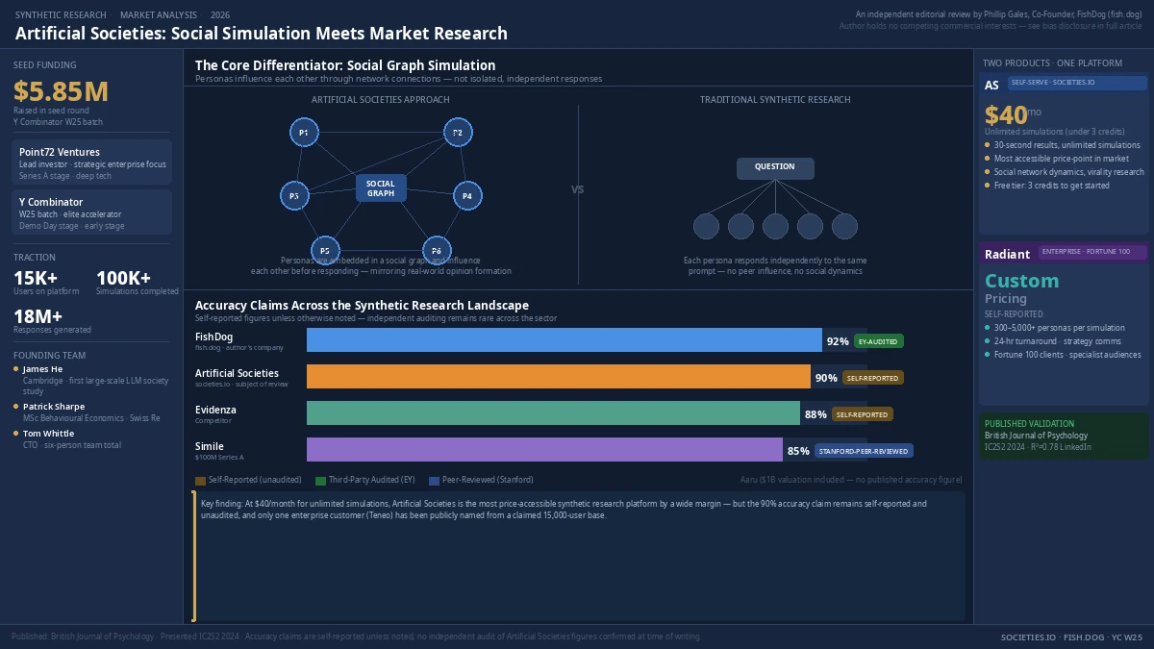Click the P1 persona node

click(x=304, y=133)
